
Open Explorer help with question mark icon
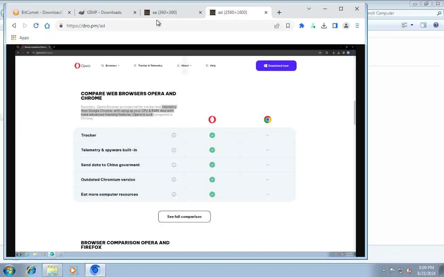coord(436,25)
